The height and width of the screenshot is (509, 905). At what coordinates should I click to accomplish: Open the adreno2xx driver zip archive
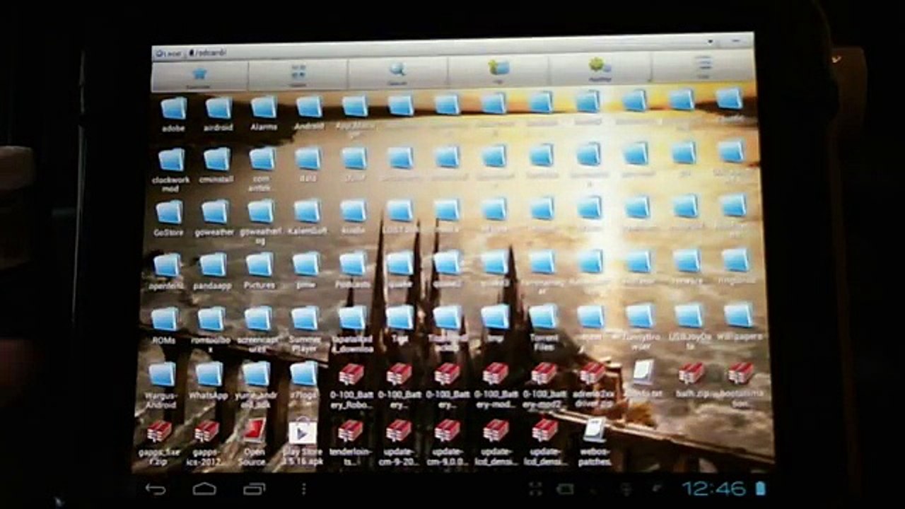point(592,386)
